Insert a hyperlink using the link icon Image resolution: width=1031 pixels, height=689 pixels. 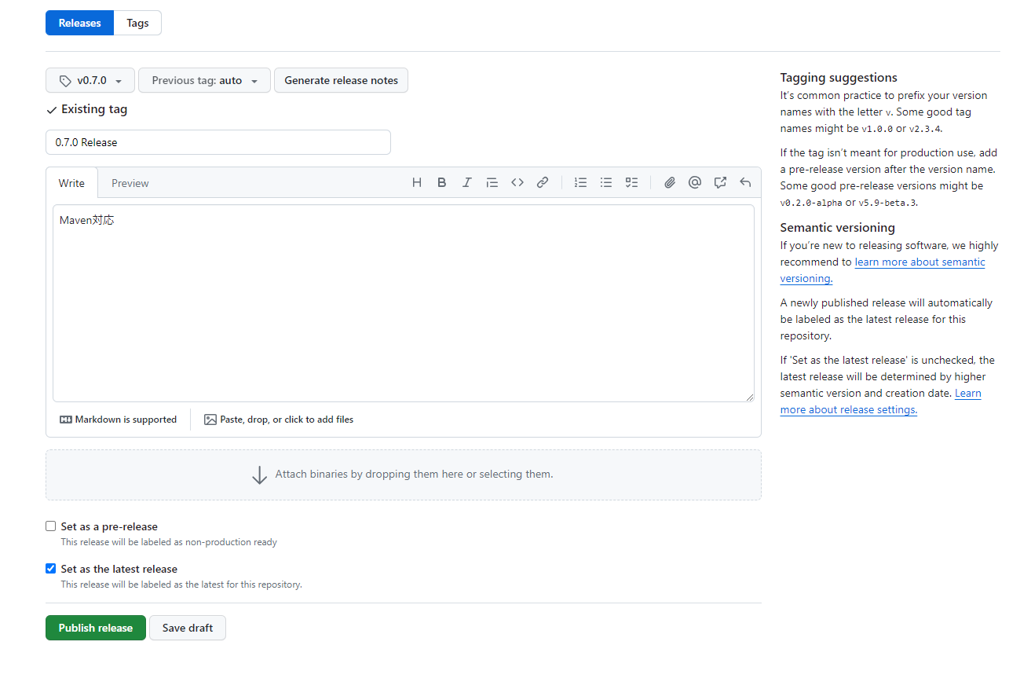(543, 181)
